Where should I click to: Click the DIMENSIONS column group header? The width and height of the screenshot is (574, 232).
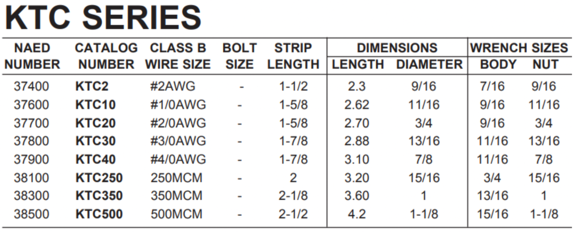(397, 48)
